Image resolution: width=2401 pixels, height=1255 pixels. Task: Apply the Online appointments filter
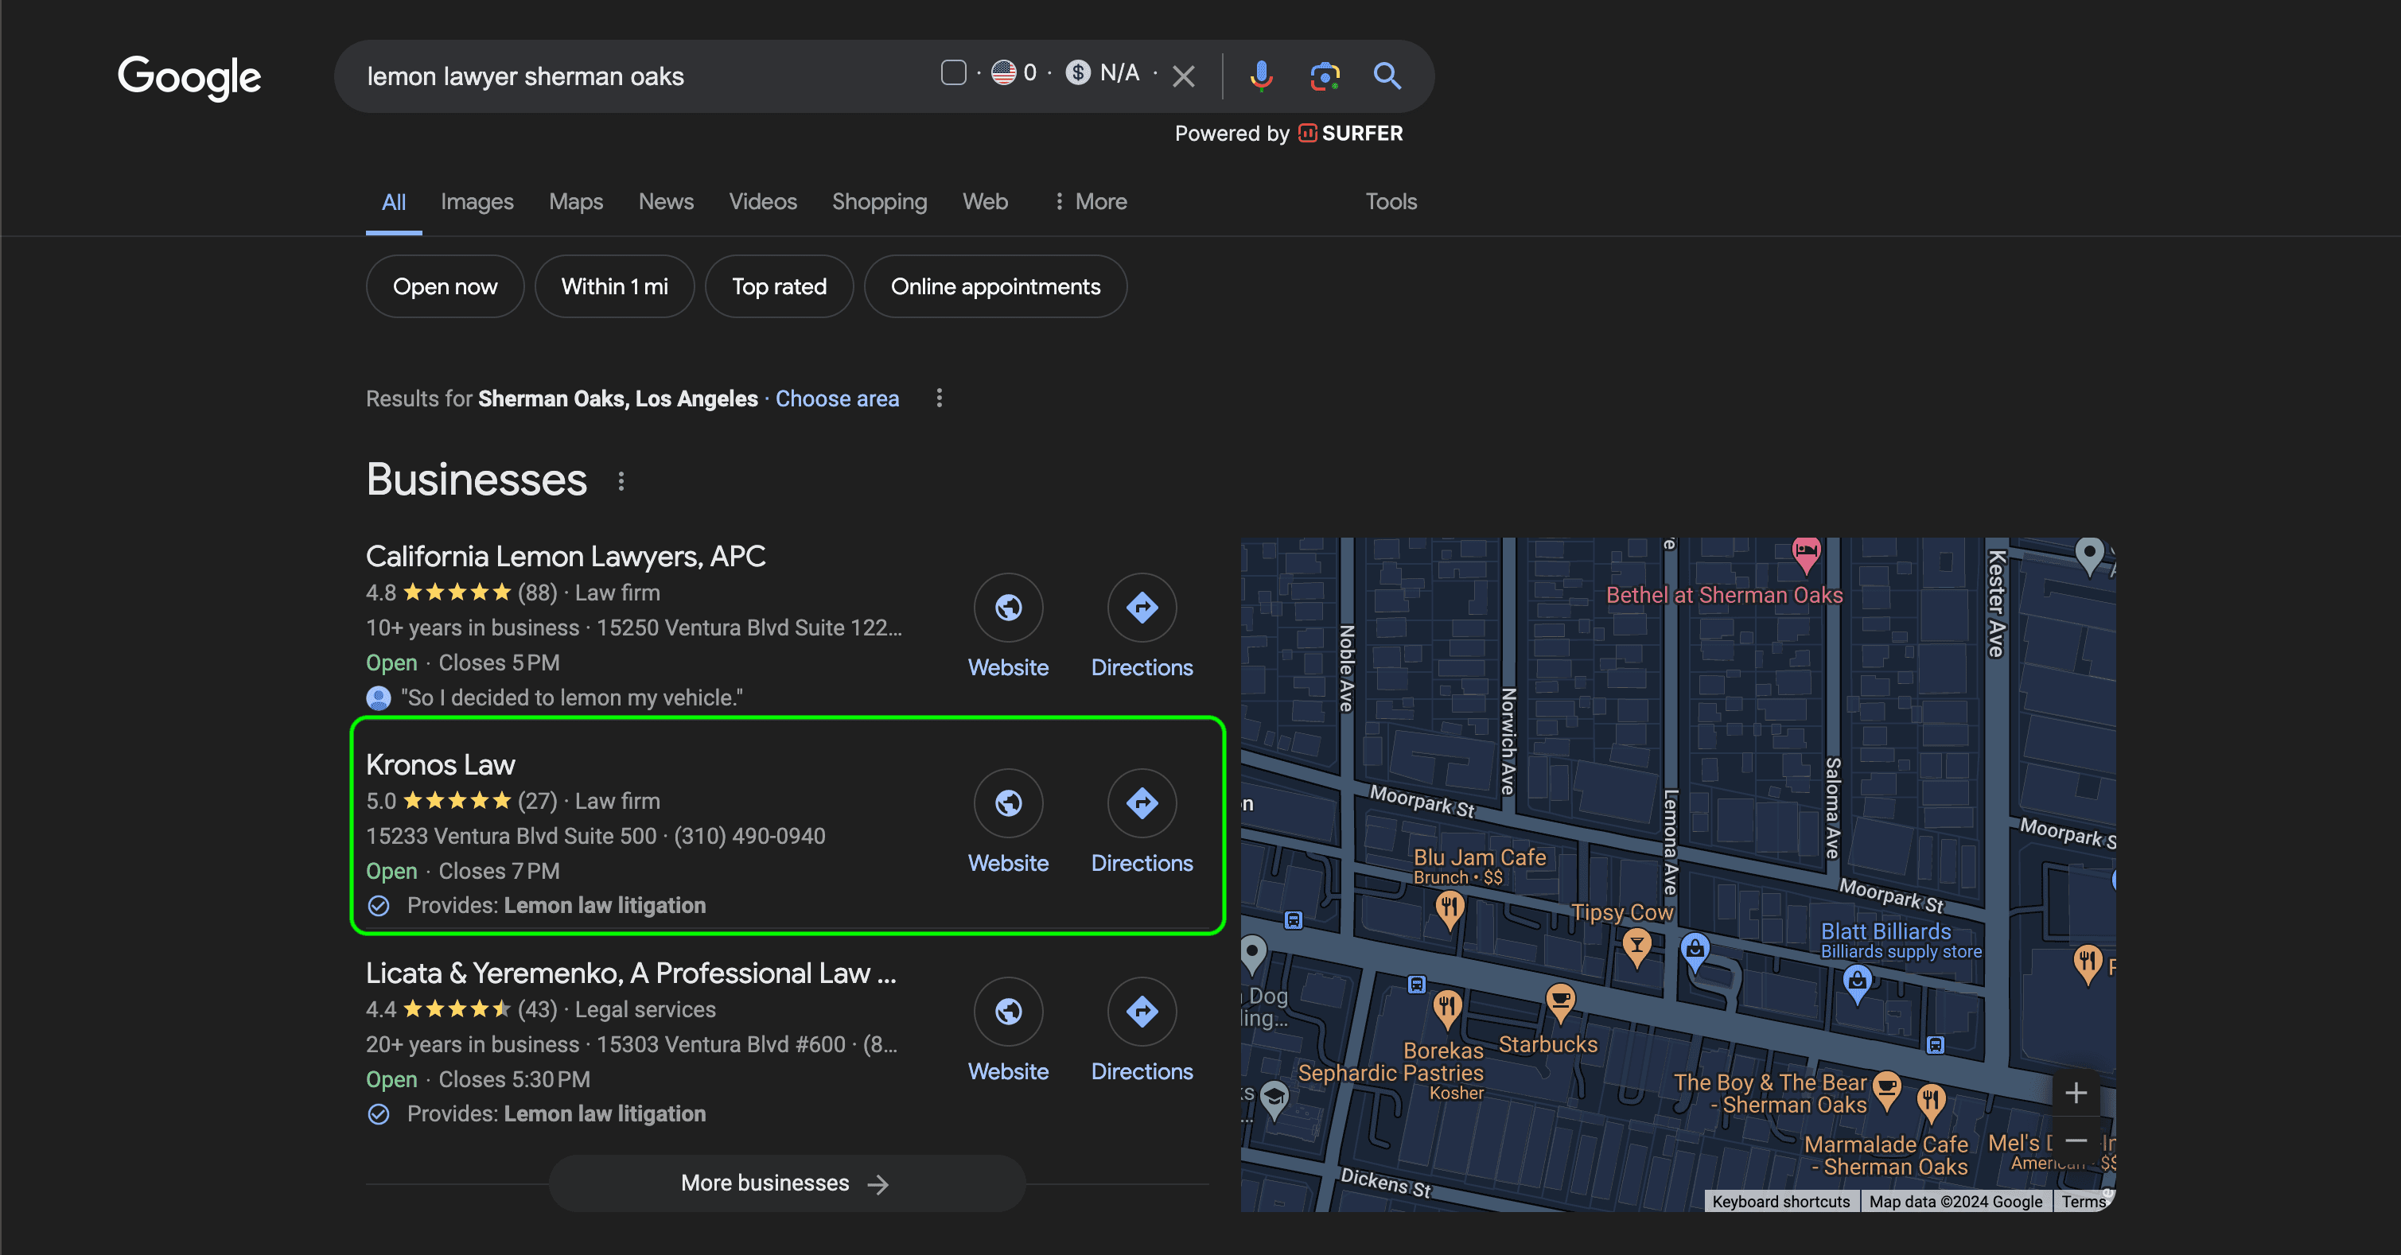point(995,286)
